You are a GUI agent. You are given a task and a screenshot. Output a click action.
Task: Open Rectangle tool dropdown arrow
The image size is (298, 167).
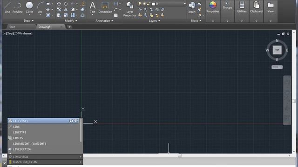pyautogui.click(x=52, y=4)
